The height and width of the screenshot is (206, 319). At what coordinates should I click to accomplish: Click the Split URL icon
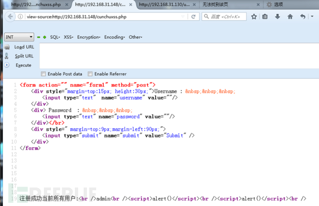(x=7, y=56)
